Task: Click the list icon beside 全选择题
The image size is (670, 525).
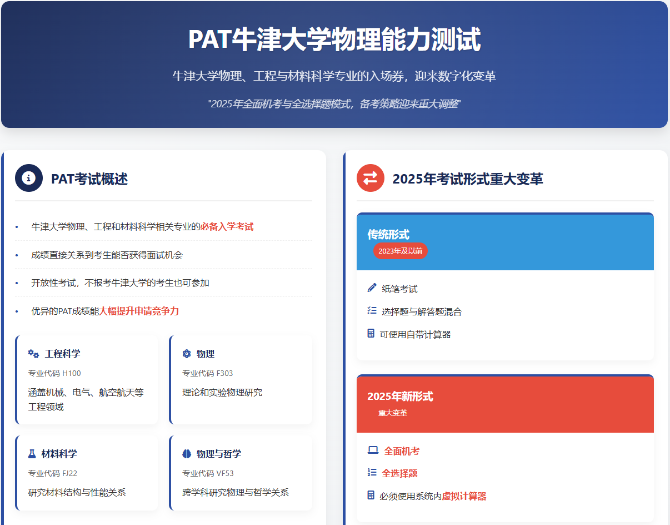Action: click(x=372, y=473)
